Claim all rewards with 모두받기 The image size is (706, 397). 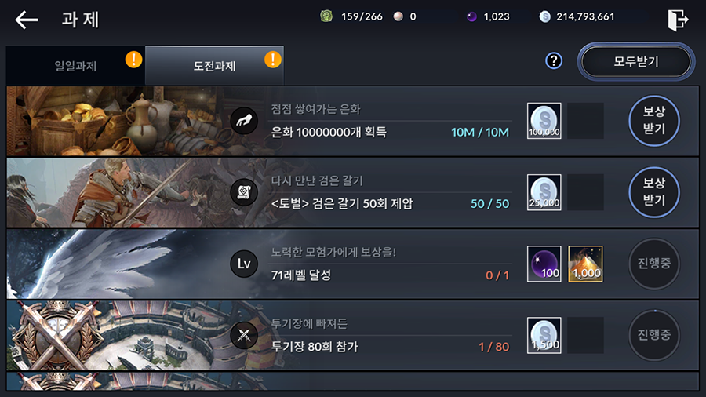636,61
